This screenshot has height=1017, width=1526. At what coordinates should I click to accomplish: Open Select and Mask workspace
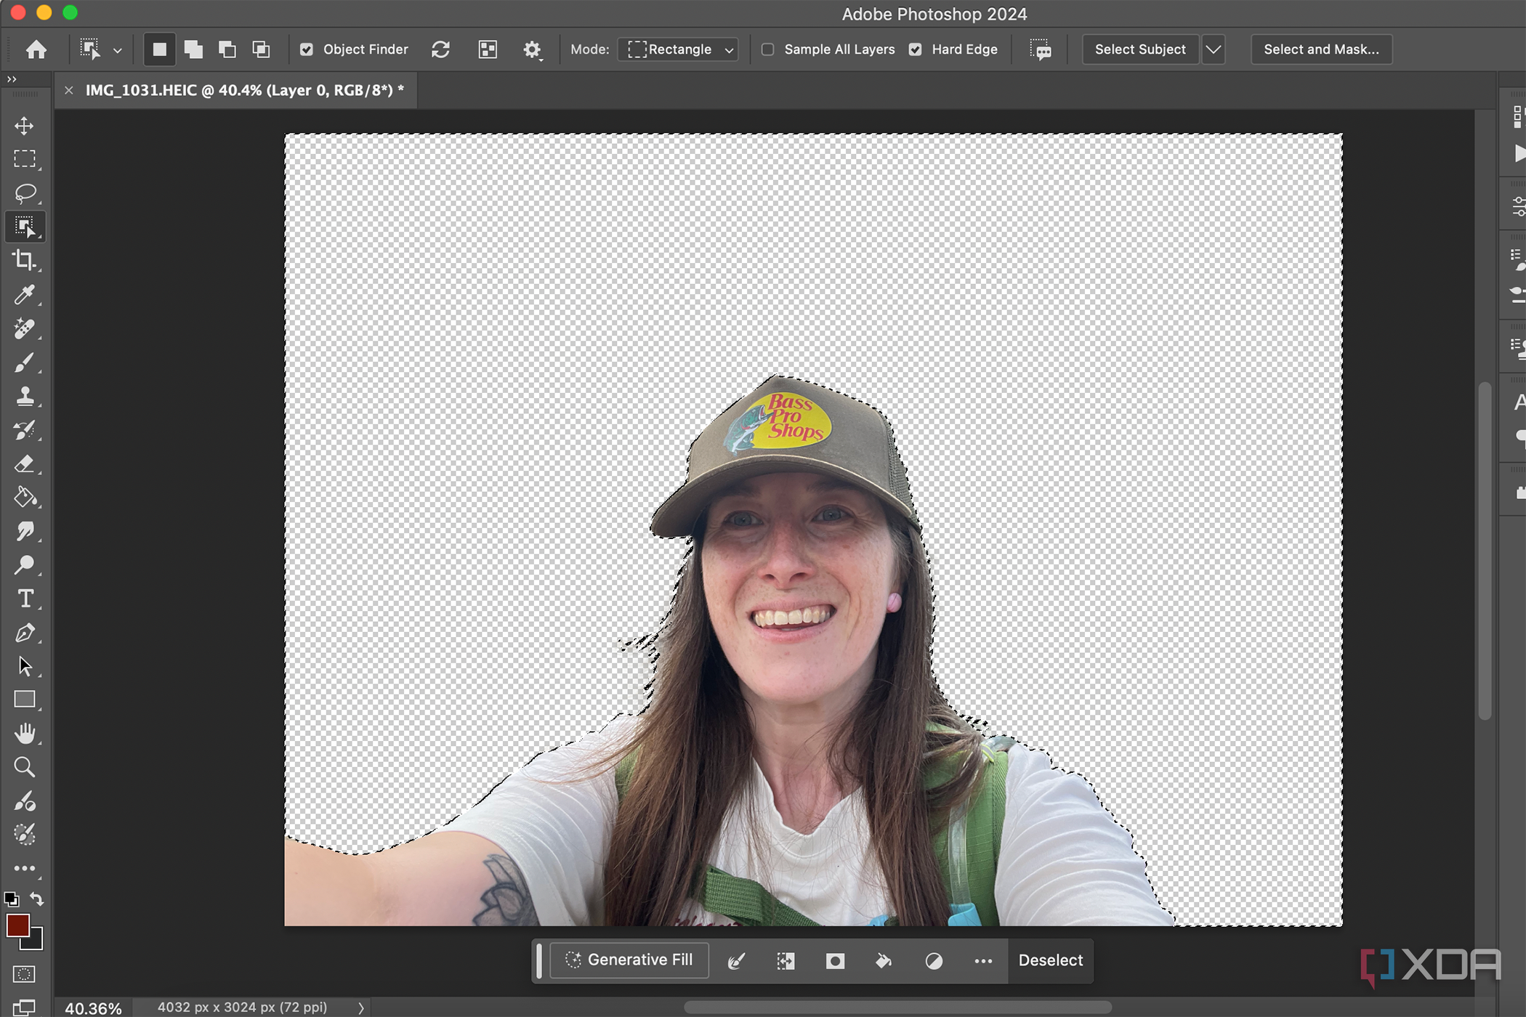pos(1321,49)
